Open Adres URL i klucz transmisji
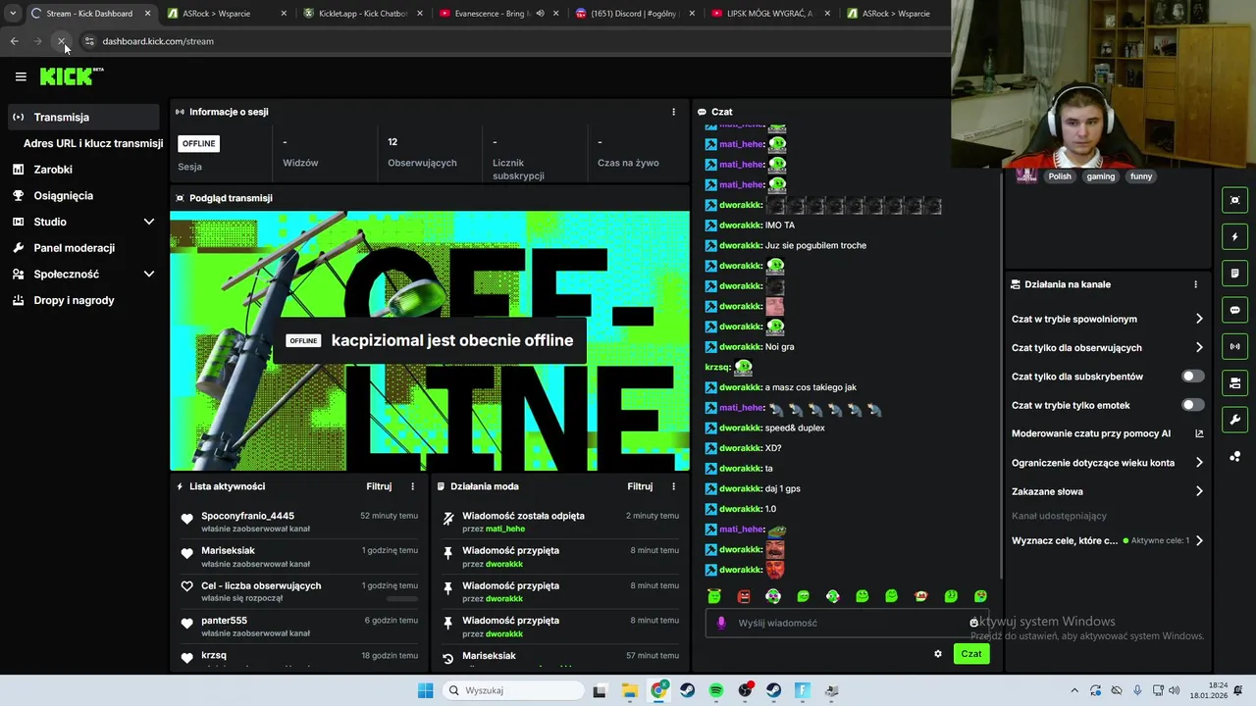1256x706 pixels. pos(93,143)
